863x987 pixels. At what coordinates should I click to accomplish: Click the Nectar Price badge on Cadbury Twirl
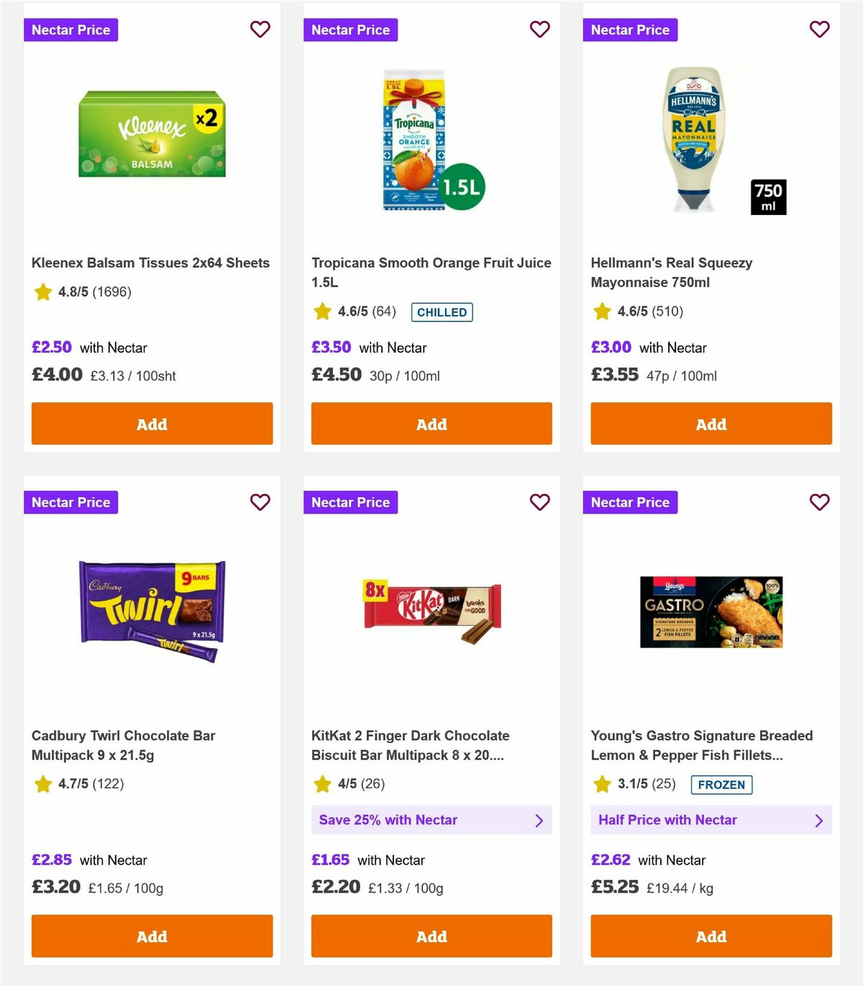(x=70, y=502)
